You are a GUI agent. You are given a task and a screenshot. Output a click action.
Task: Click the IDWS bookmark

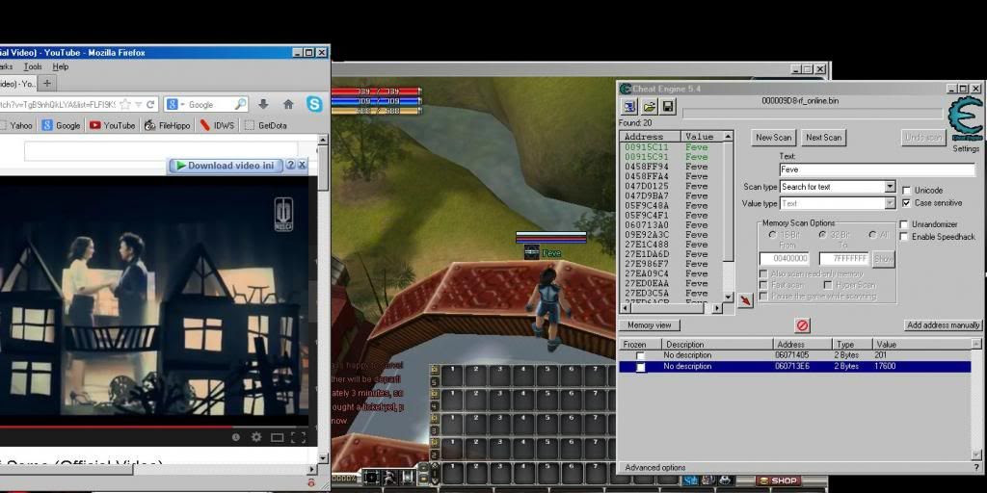click(x=217, y=125)
